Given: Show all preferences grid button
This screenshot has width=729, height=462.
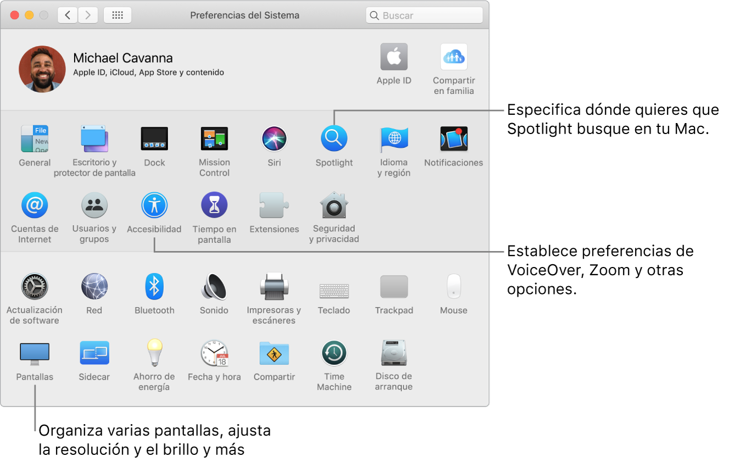Looking at the screenshot, I should [118, 15].
